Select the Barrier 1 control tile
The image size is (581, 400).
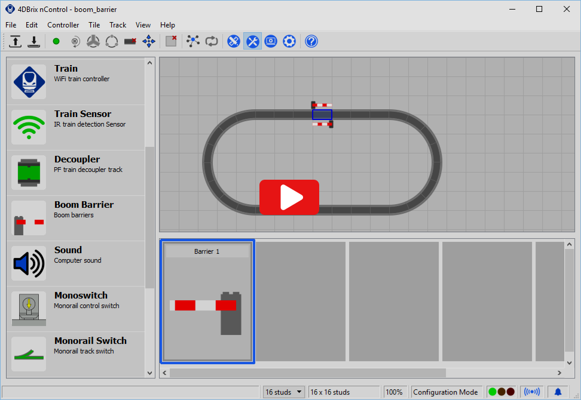pos(207,301)
